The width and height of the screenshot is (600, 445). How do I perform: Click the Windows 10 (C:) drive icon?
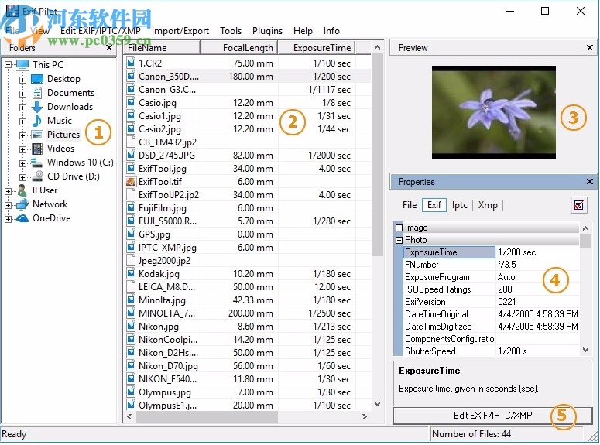(36, 163)
